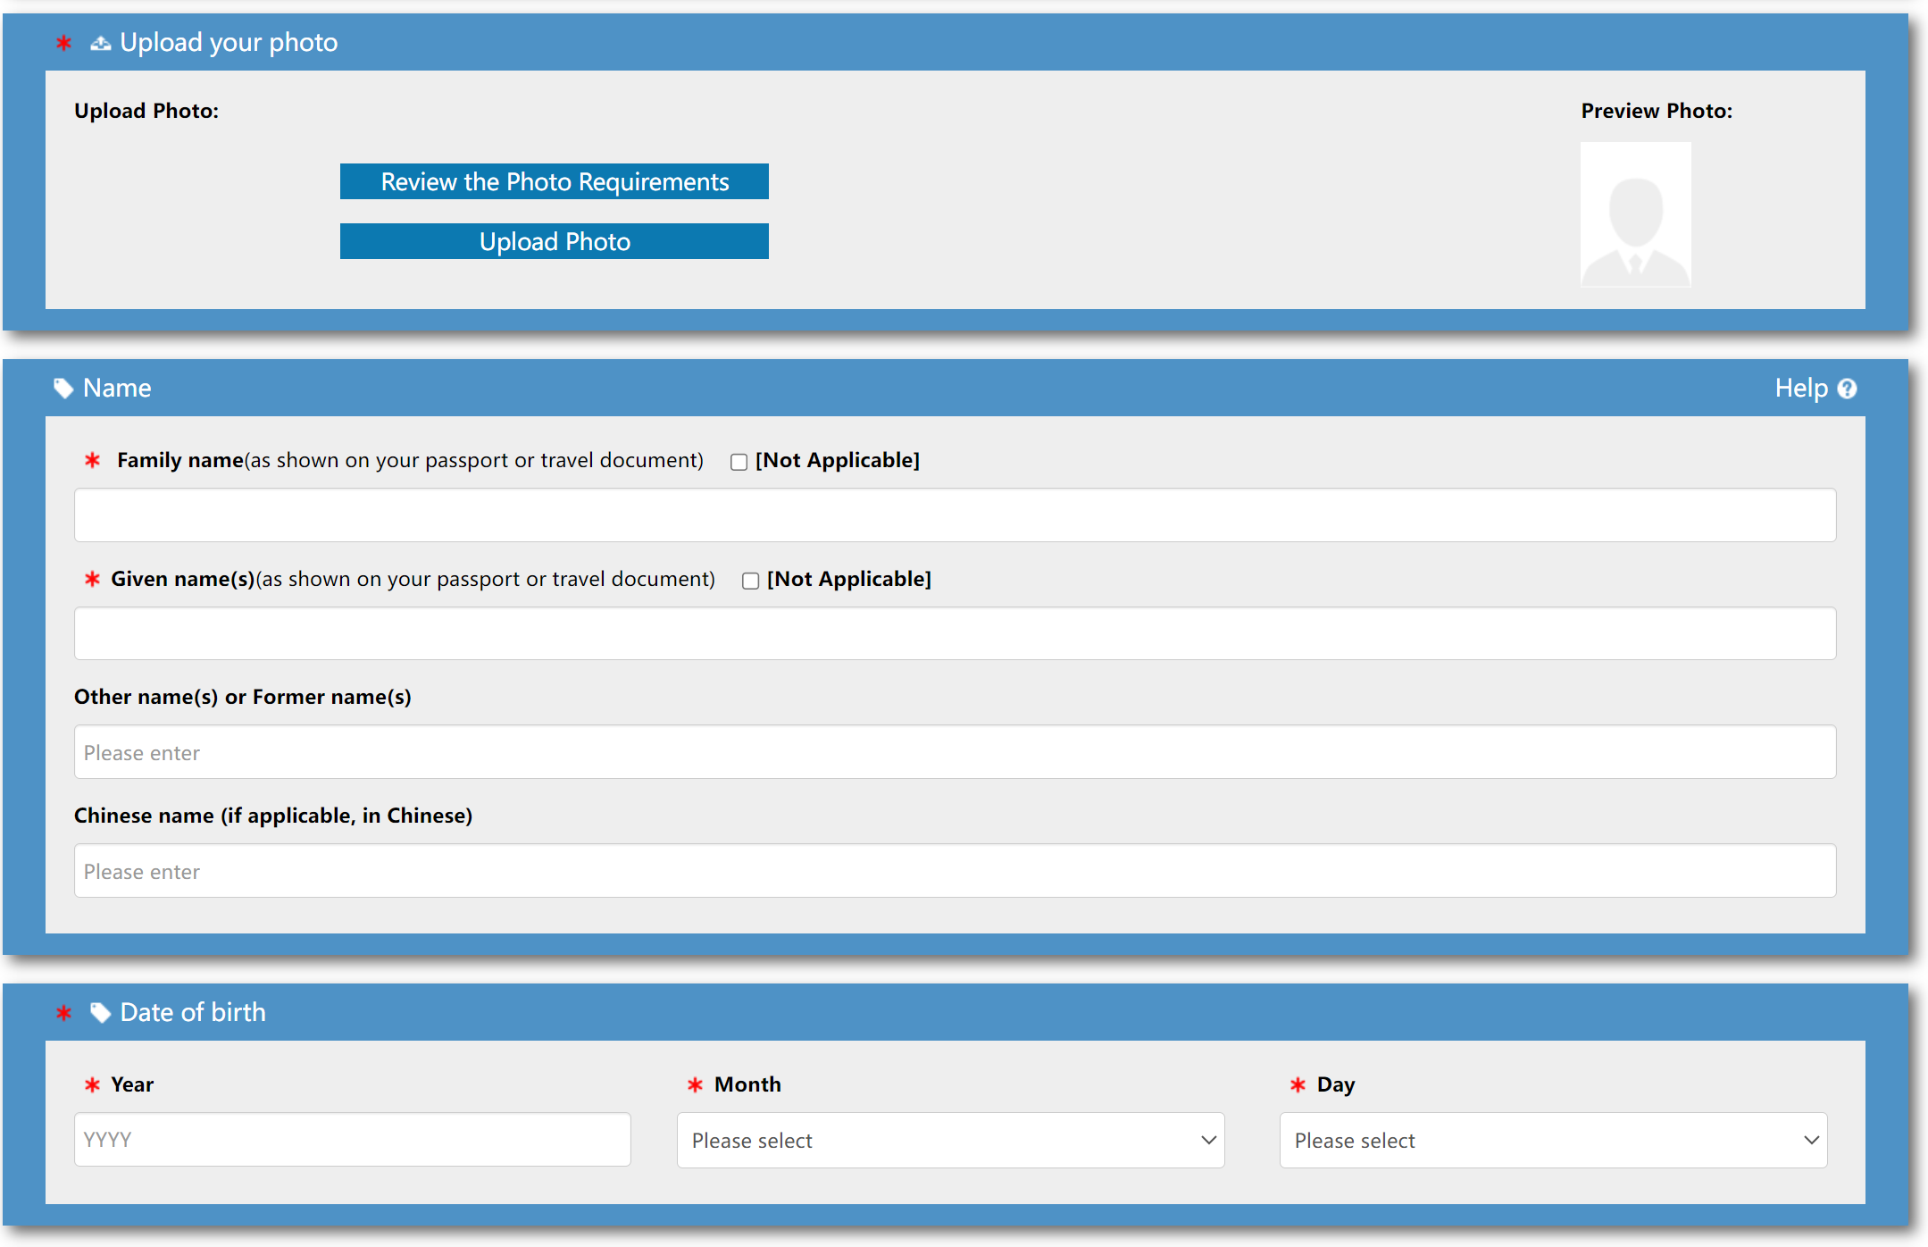Viewport: 1928px width, 1247px height.
Task: Check Not Applicable for Family name
Action: (739, 462)
